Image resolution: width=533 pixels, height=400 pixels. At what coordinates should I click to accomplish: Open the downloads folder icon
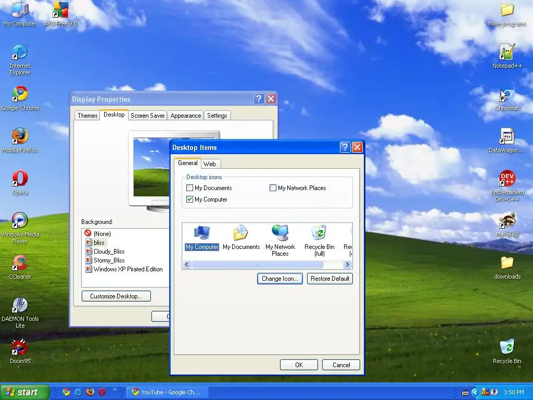[507, 267]
